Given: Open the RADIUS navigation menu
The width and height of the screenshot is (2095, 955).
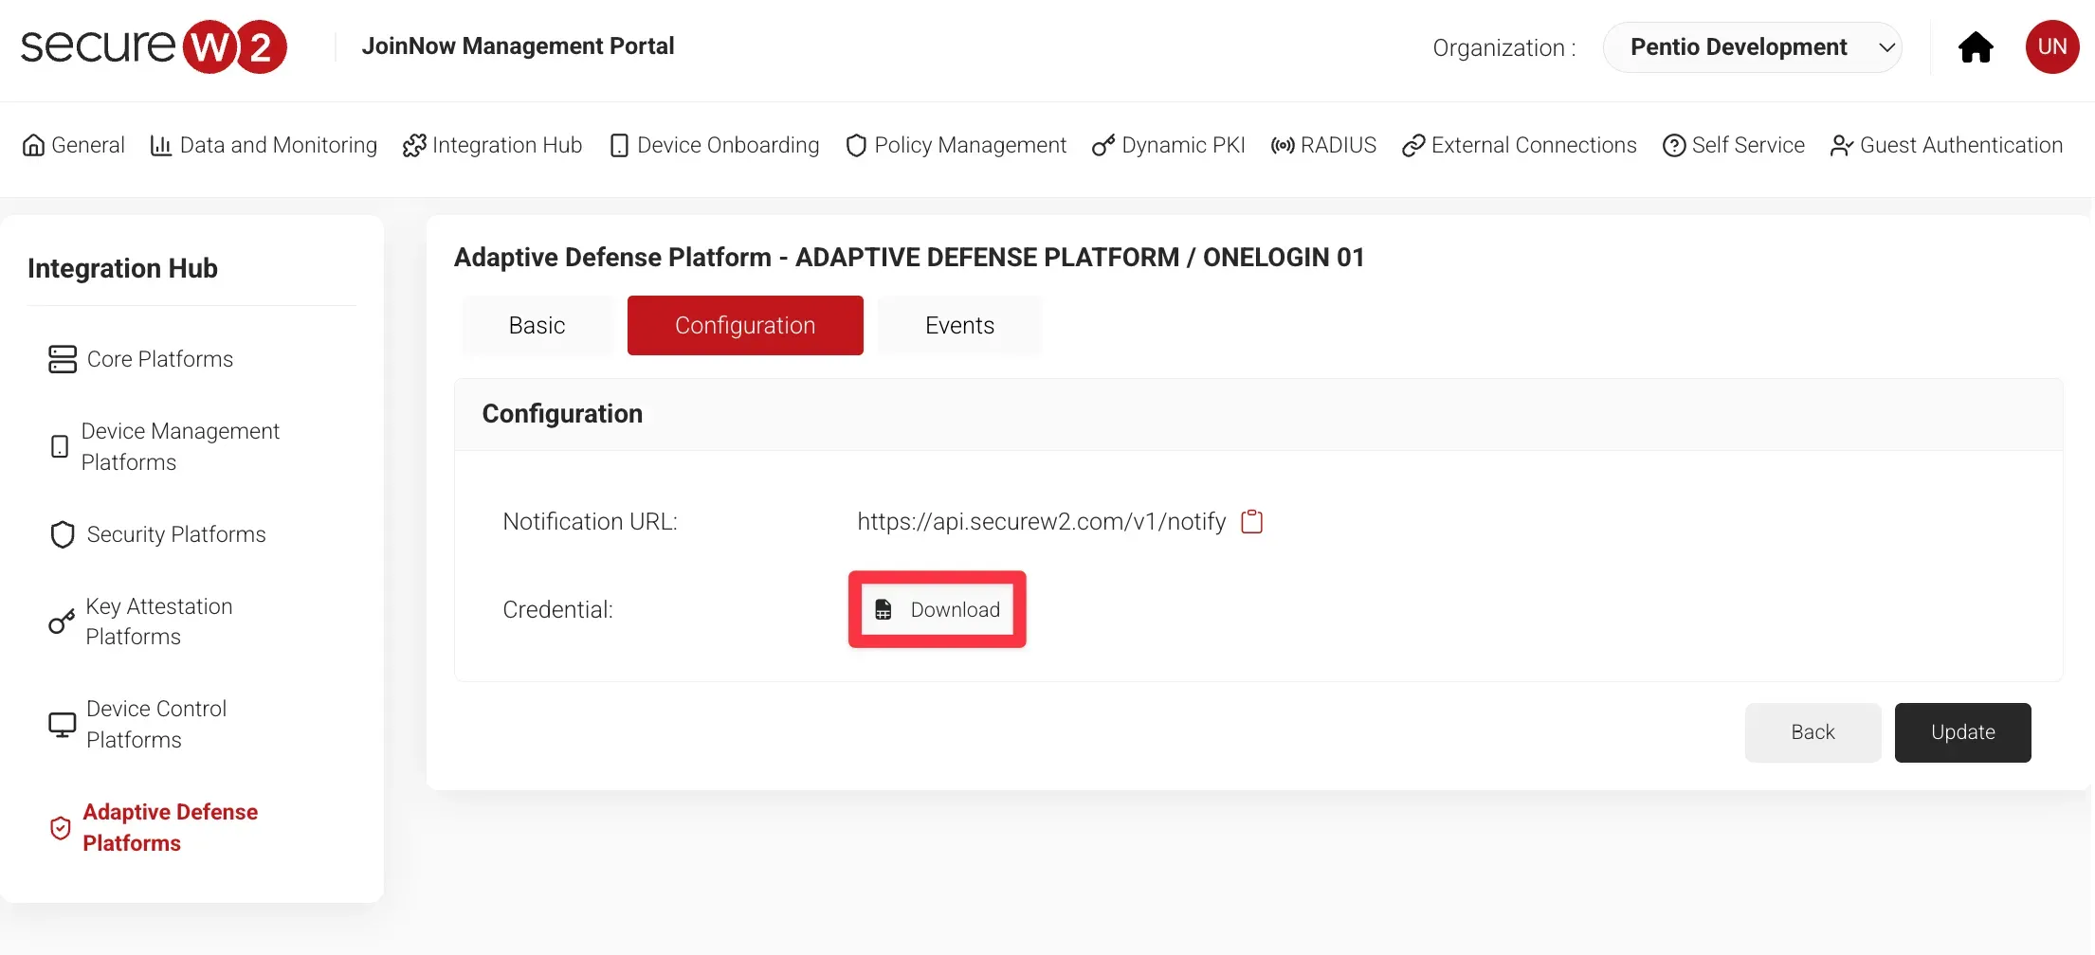Looking at the screenshot, I should tap(1323, 145).
